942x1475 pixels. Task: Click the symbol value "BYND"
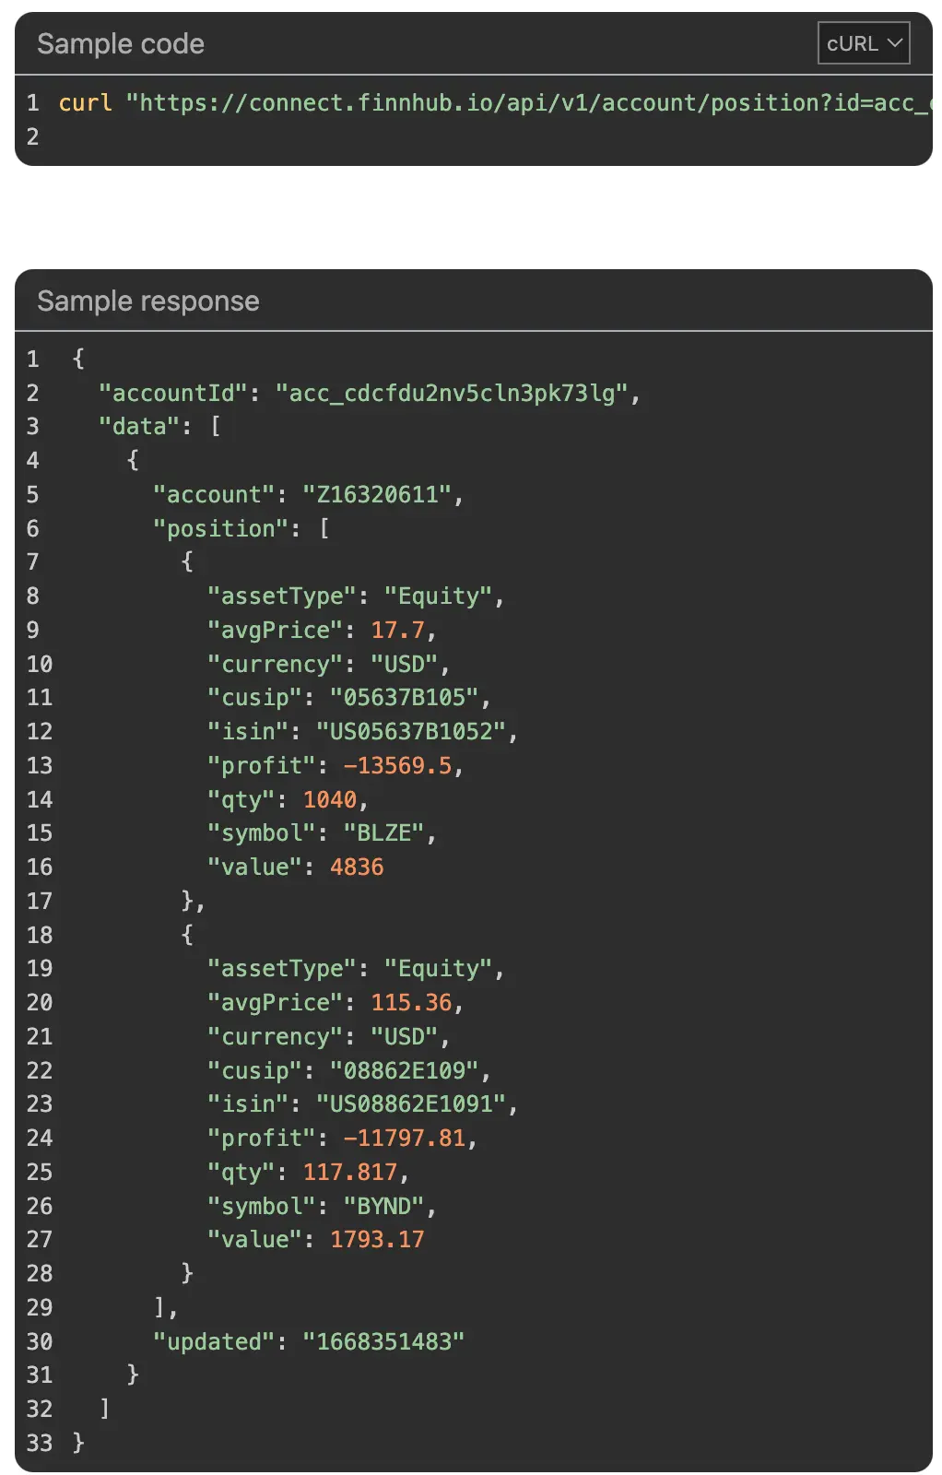click(x=383, y=1207)
